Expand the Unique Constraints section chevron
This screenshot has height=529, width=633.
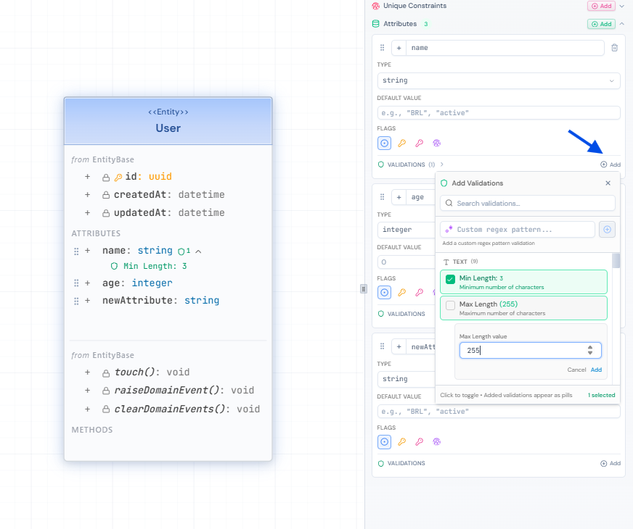pos(621,6)
